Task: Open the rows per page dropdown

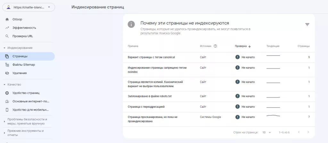Action: tap(266, 132)
